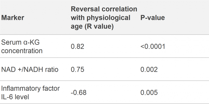The image size is (209, 104).
Task: Click the word Serum in first row
Action: point(10,42)
